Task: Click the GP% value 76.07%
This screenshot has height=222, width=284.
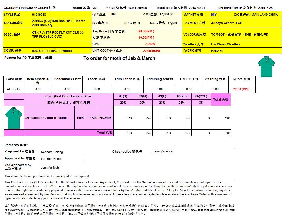Action: coord(150,44)
